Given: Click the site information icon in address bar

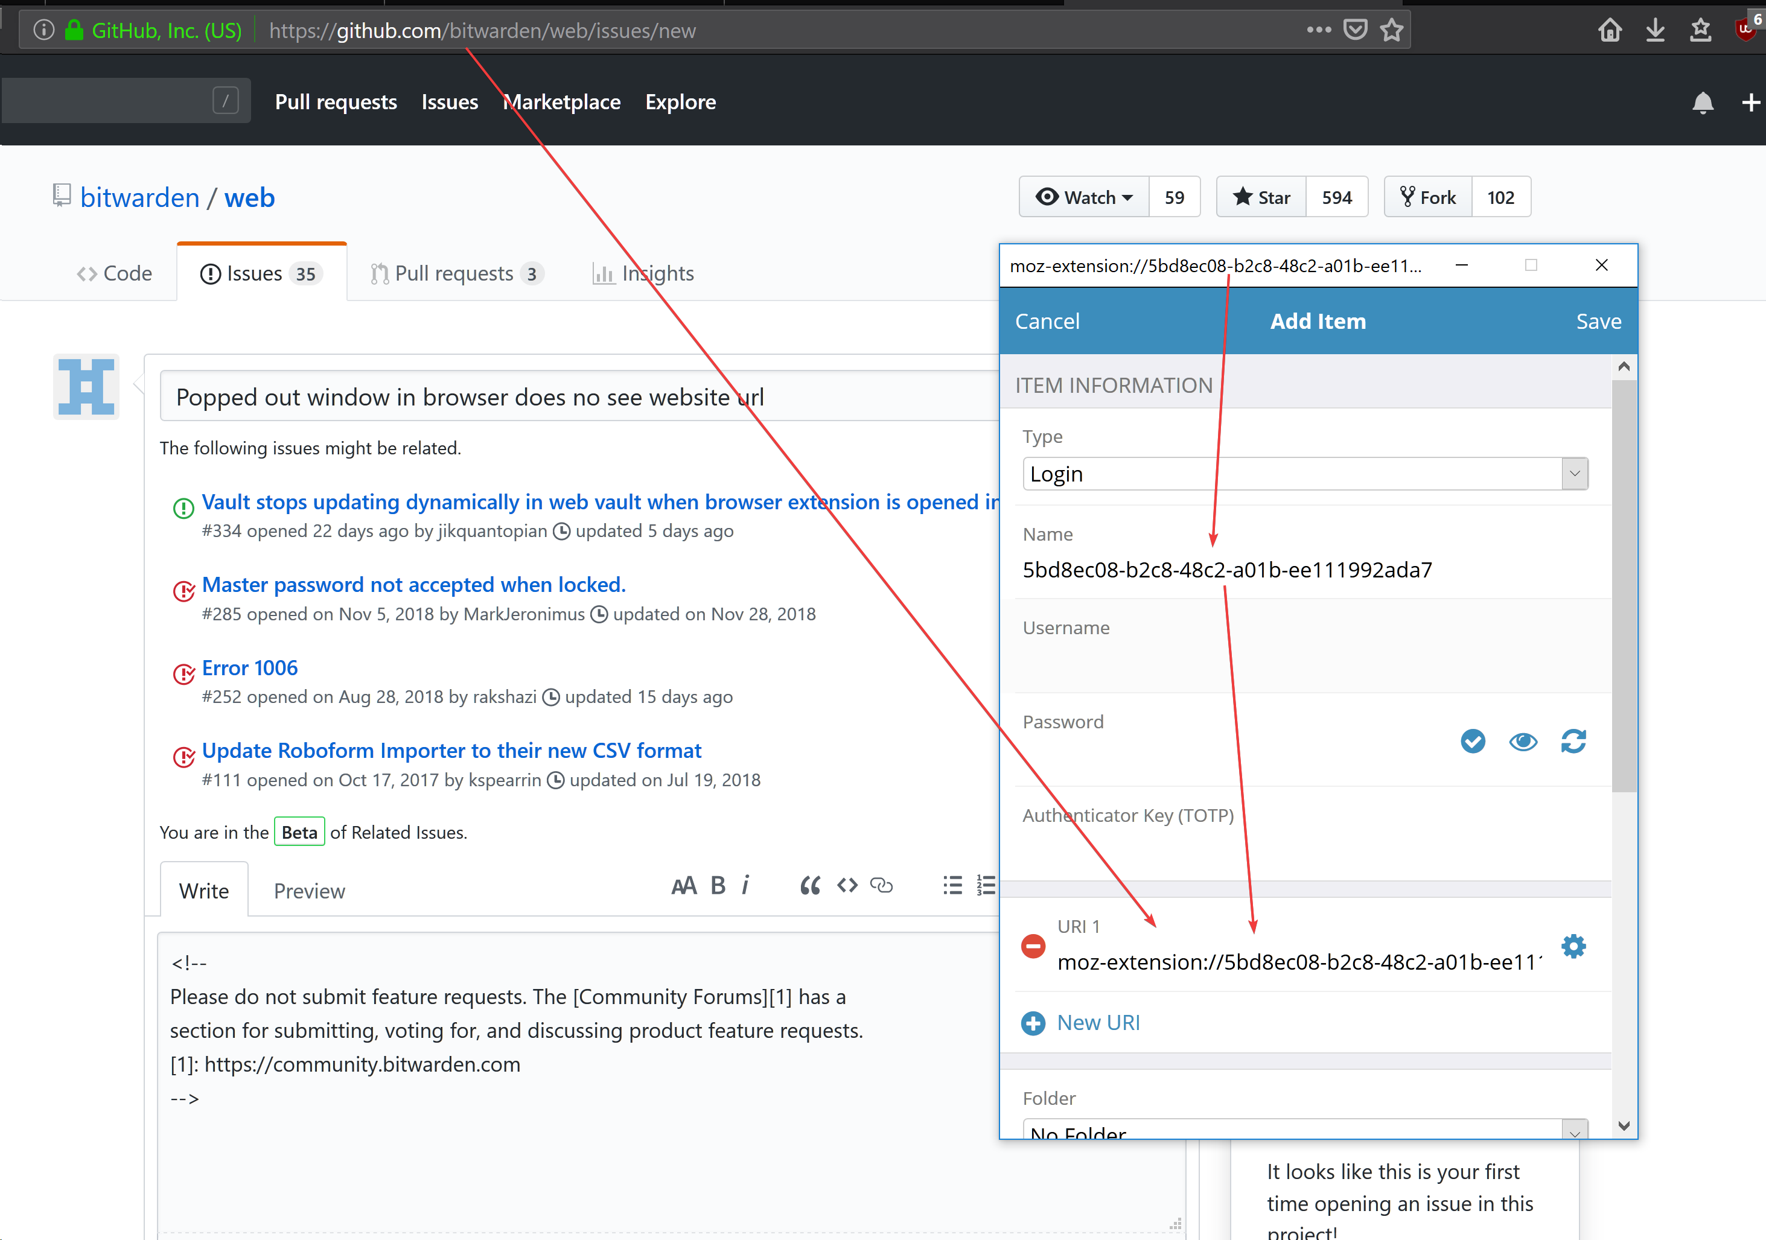Looking at the screenshot, I should 44,30.
